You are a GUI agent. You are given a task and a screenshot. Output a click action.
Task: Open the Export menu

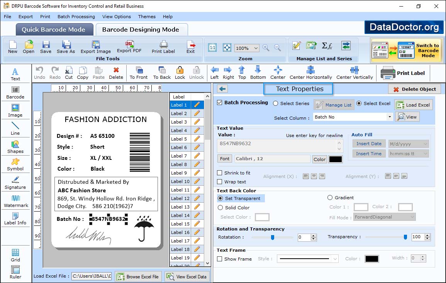click(25, 17)
